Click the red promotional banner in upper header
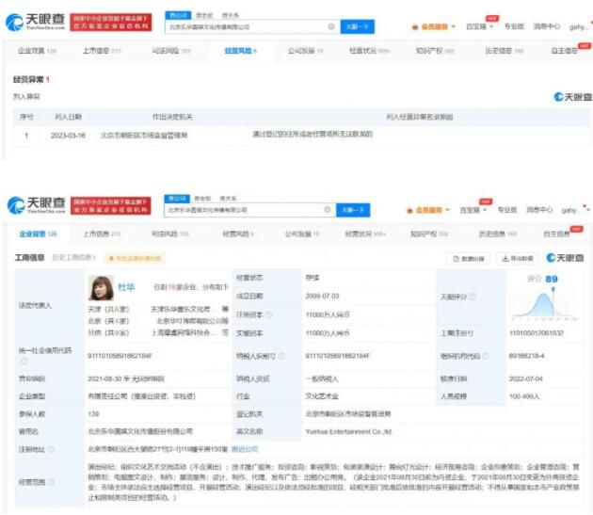 point(111,22)
